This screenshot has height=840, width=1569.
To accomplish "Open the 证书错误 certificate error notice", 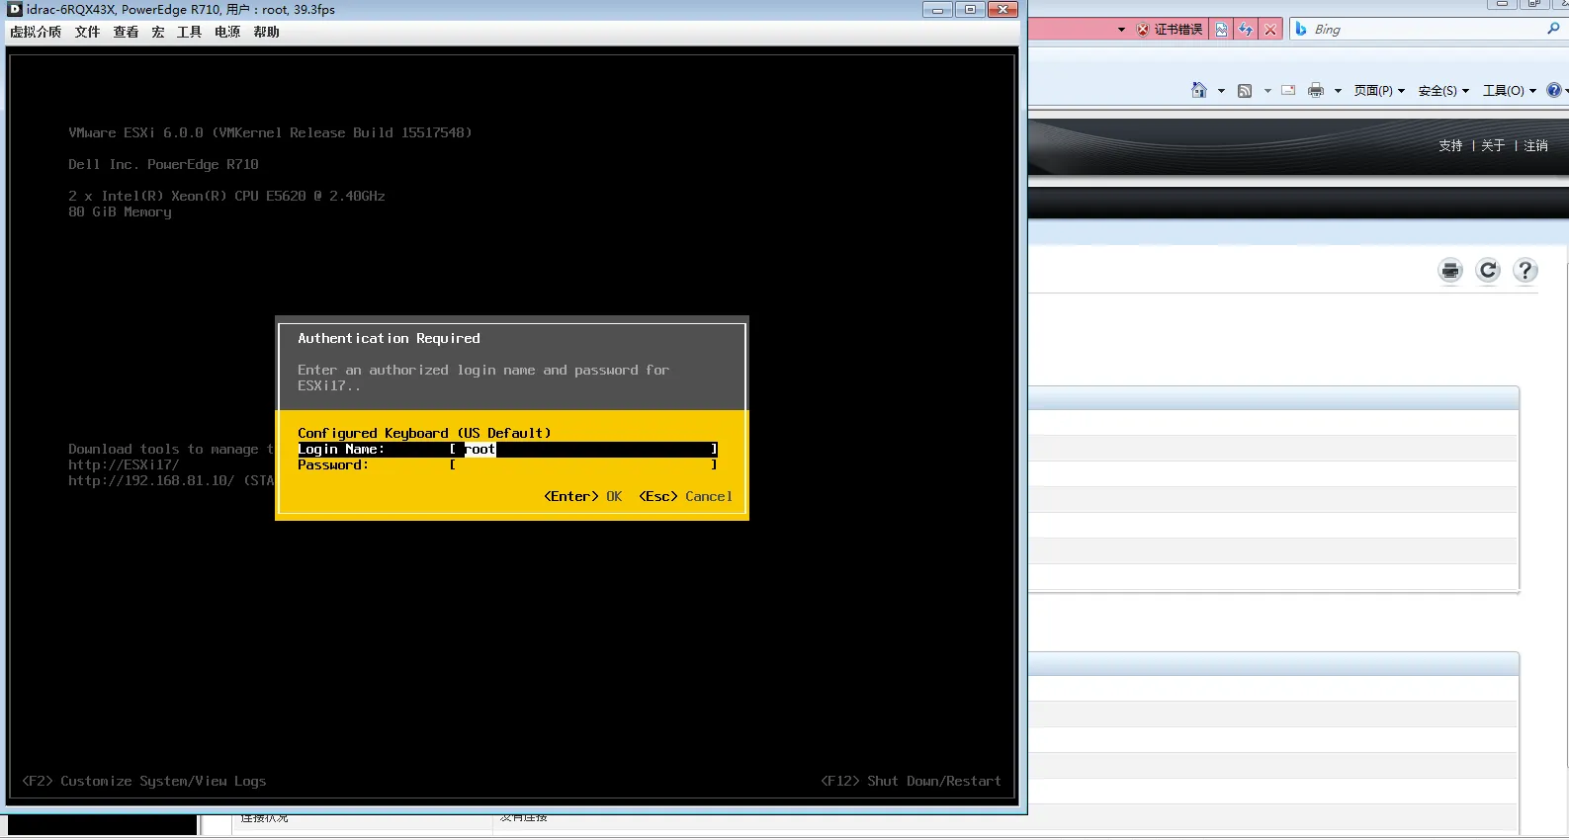I will coord(1170,30).
